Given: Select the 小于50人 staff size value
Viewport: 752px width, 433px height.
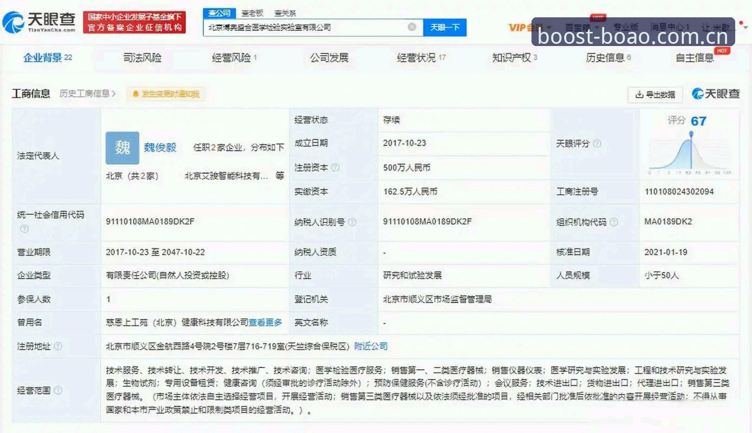Looking at the screenshot, I should [662, 275].
